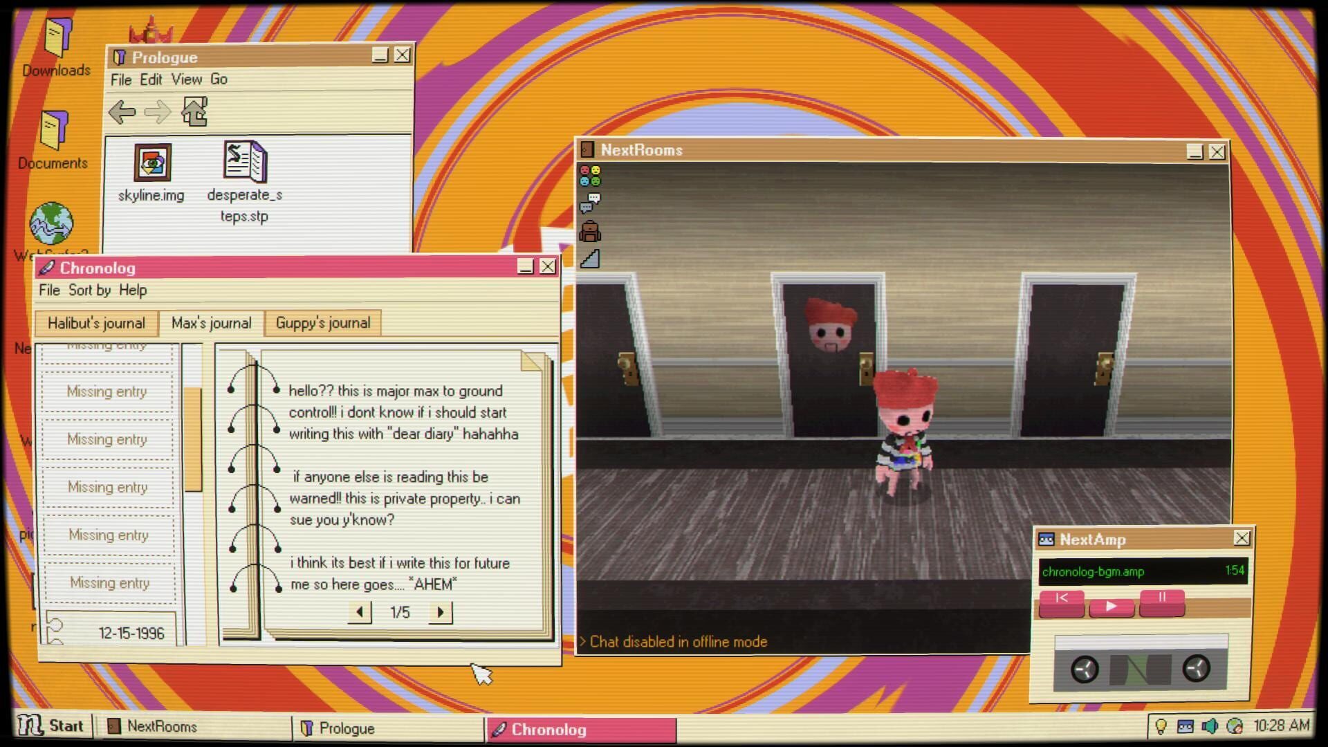This screenshot has height=747, width=1328.
Task: Open the backpack inventory in NextRooms
Action: click(x=590, y=230)
